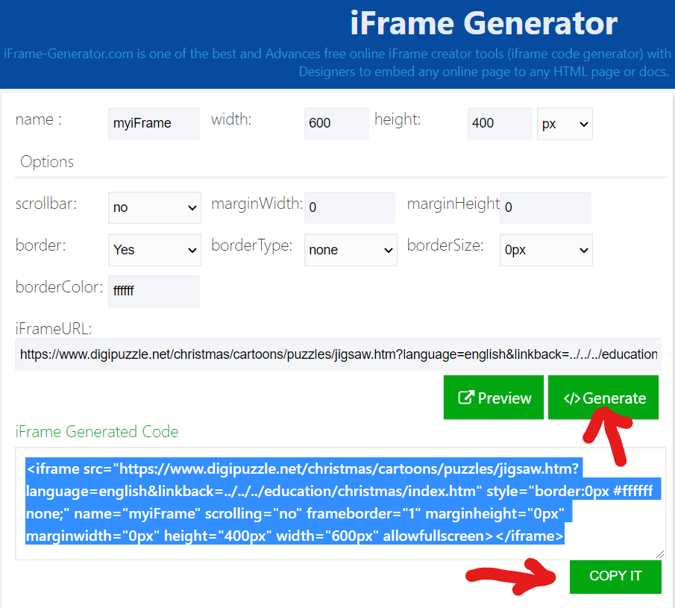Click the code brackets icon on Generate

point(571,398)
